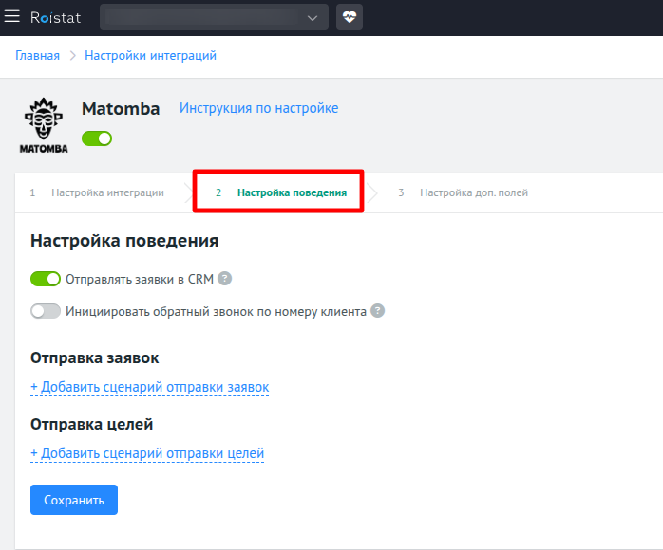Open 'Инструкция по настройке' link
This screenshot has width=663, height=550.
click(258, 108)
